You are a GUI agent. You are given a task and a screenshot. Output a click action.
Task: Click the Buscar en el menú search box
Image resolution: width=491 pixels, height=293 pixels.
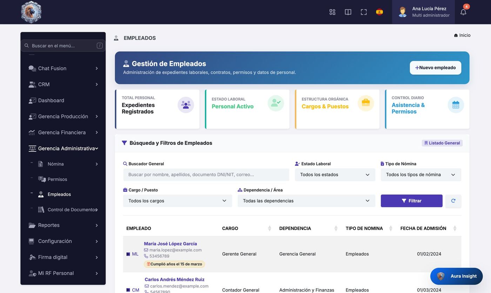[63, 46]
